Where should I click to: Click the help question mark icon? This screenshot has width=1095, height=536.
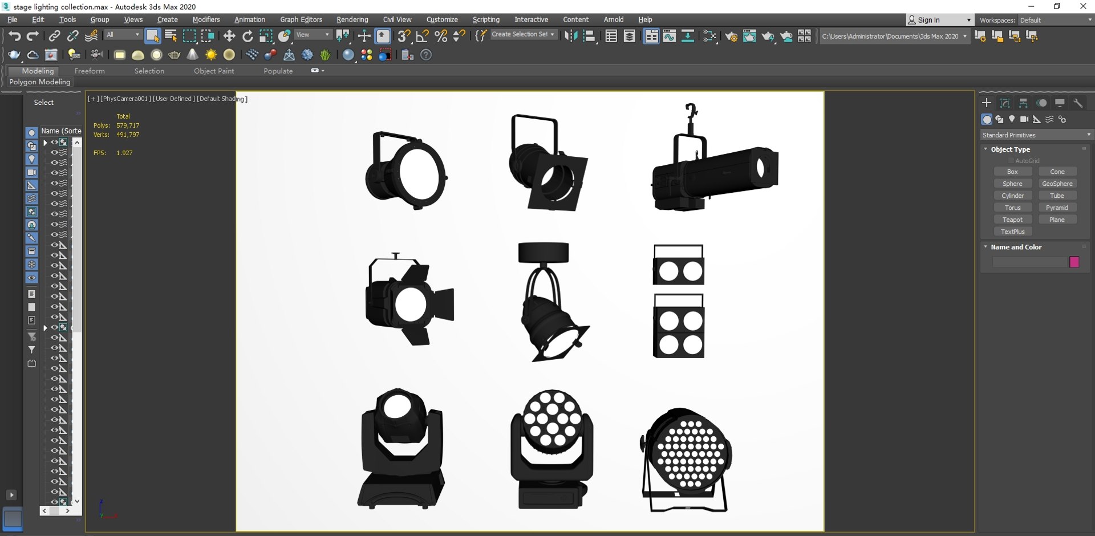[x=426, y=55]
